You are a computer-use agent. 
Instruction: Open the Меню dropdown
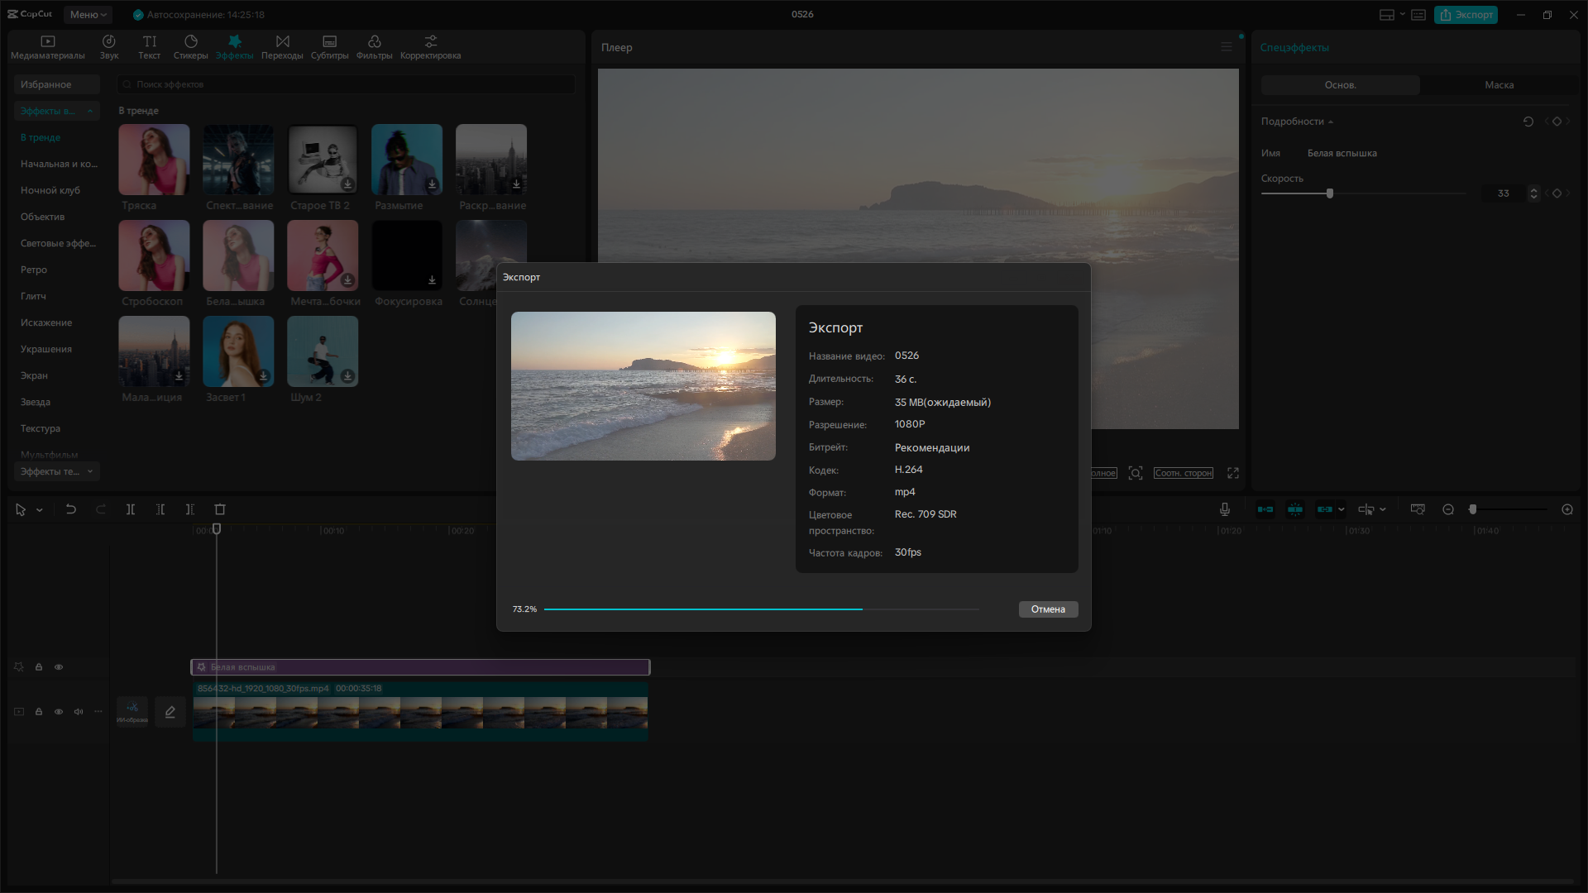(88, 15)
